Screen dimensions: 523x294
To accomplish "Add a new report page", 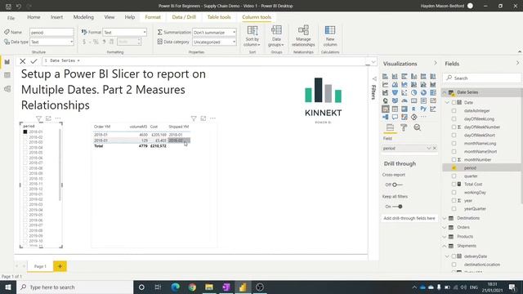I will [60, 266].
